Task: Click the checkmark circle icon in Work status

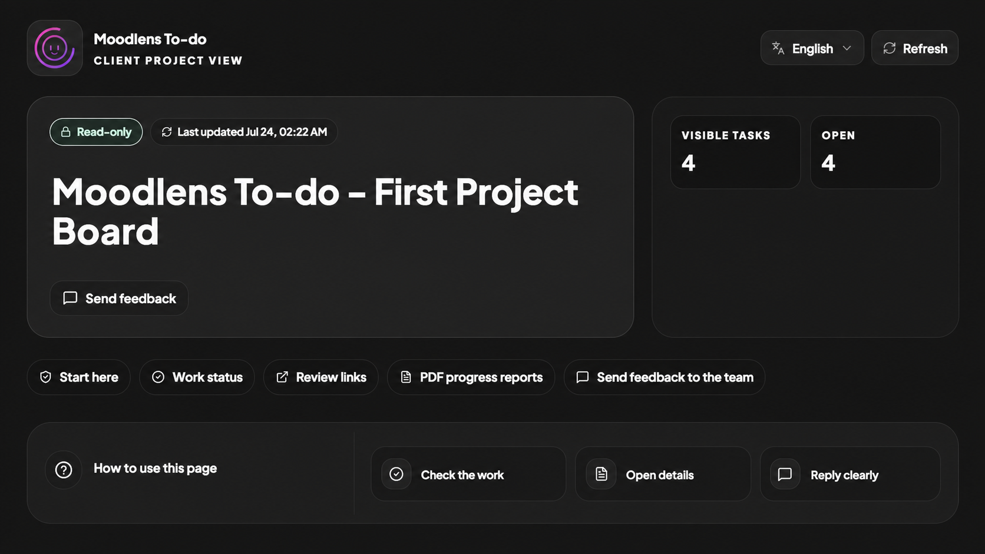Action: pyautogui.click(x=158, y=377)
